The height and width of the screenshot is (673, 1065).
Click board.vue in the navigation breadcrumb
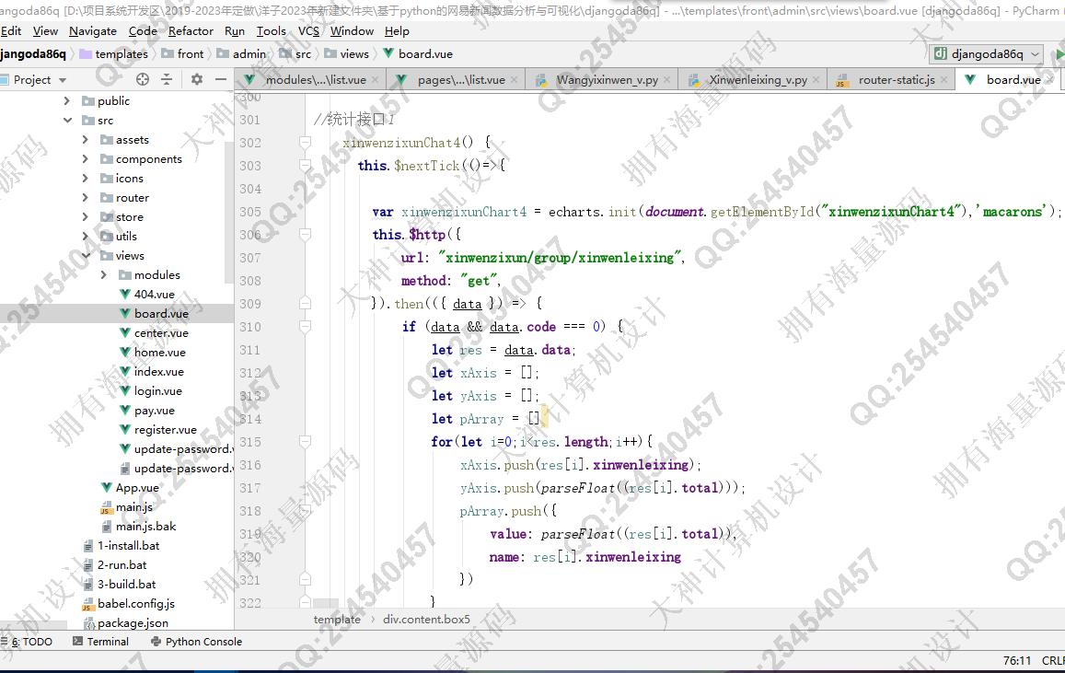(x=425, y=53)
